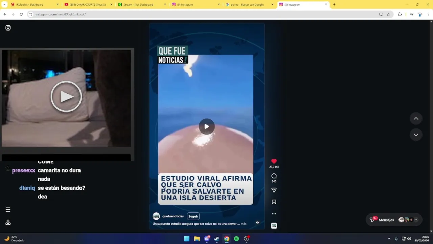
Task: Toggle the reel's sound with speaker icon
Action: click(257, 223)
